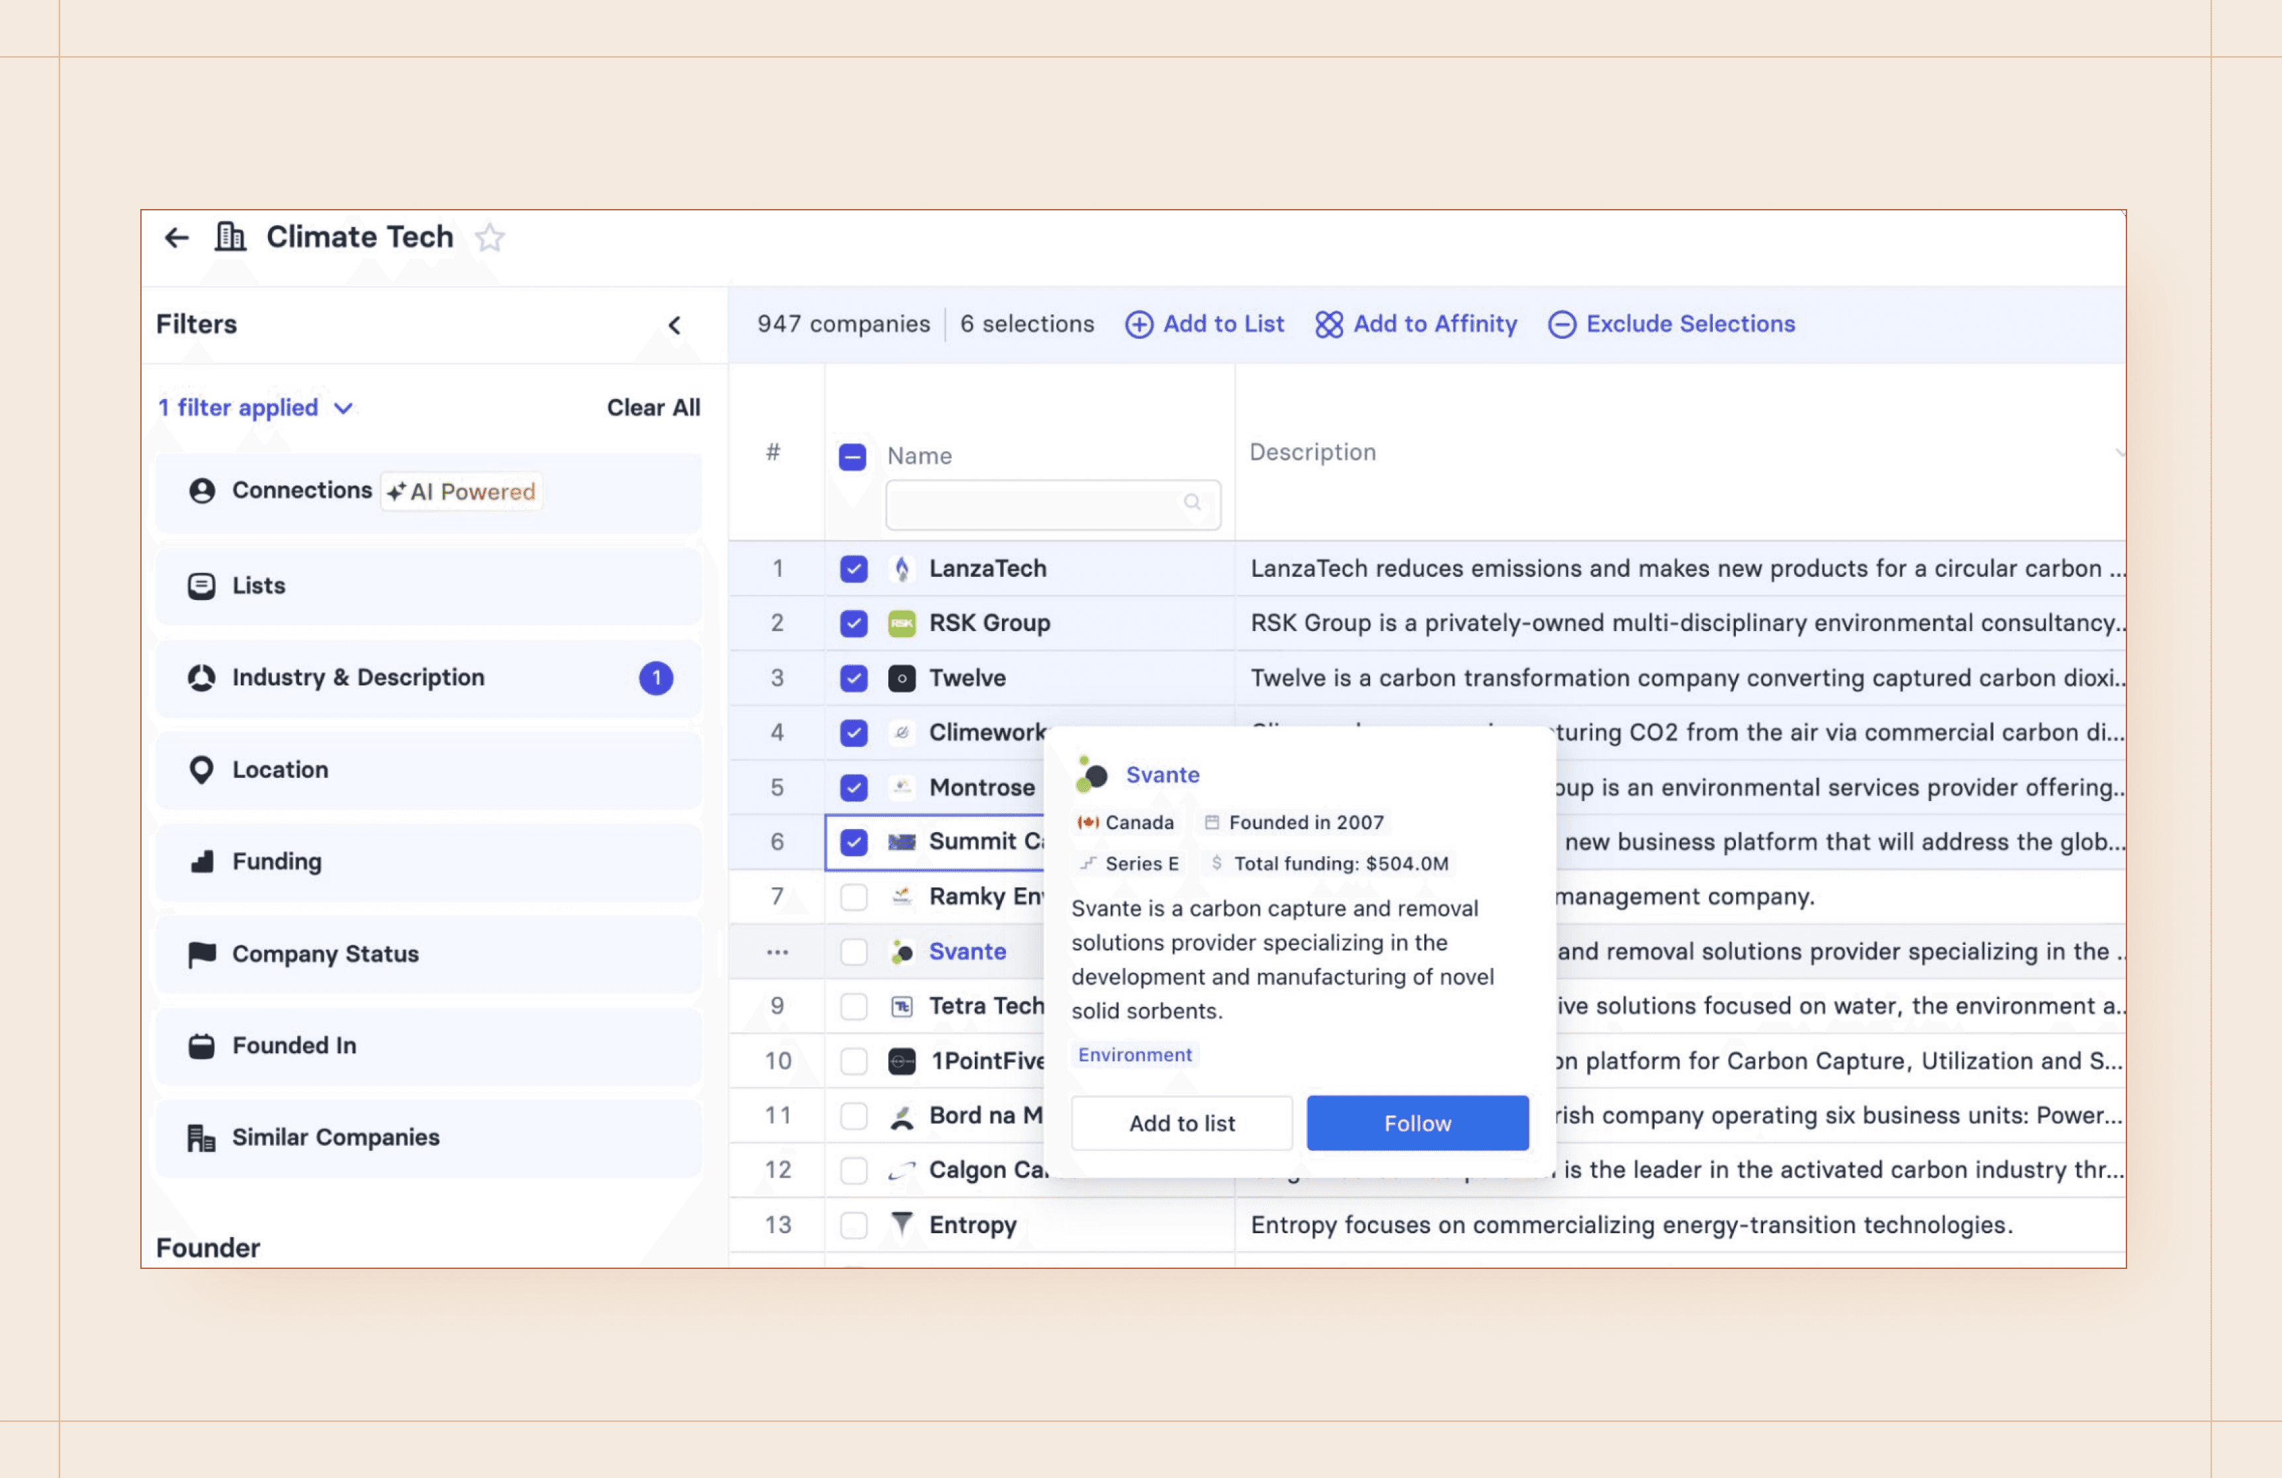Click the back arrow beside Climate Tech
Image resolution: width=2282 pixels, height=1478 pixels.
click(x=177, y=237)
